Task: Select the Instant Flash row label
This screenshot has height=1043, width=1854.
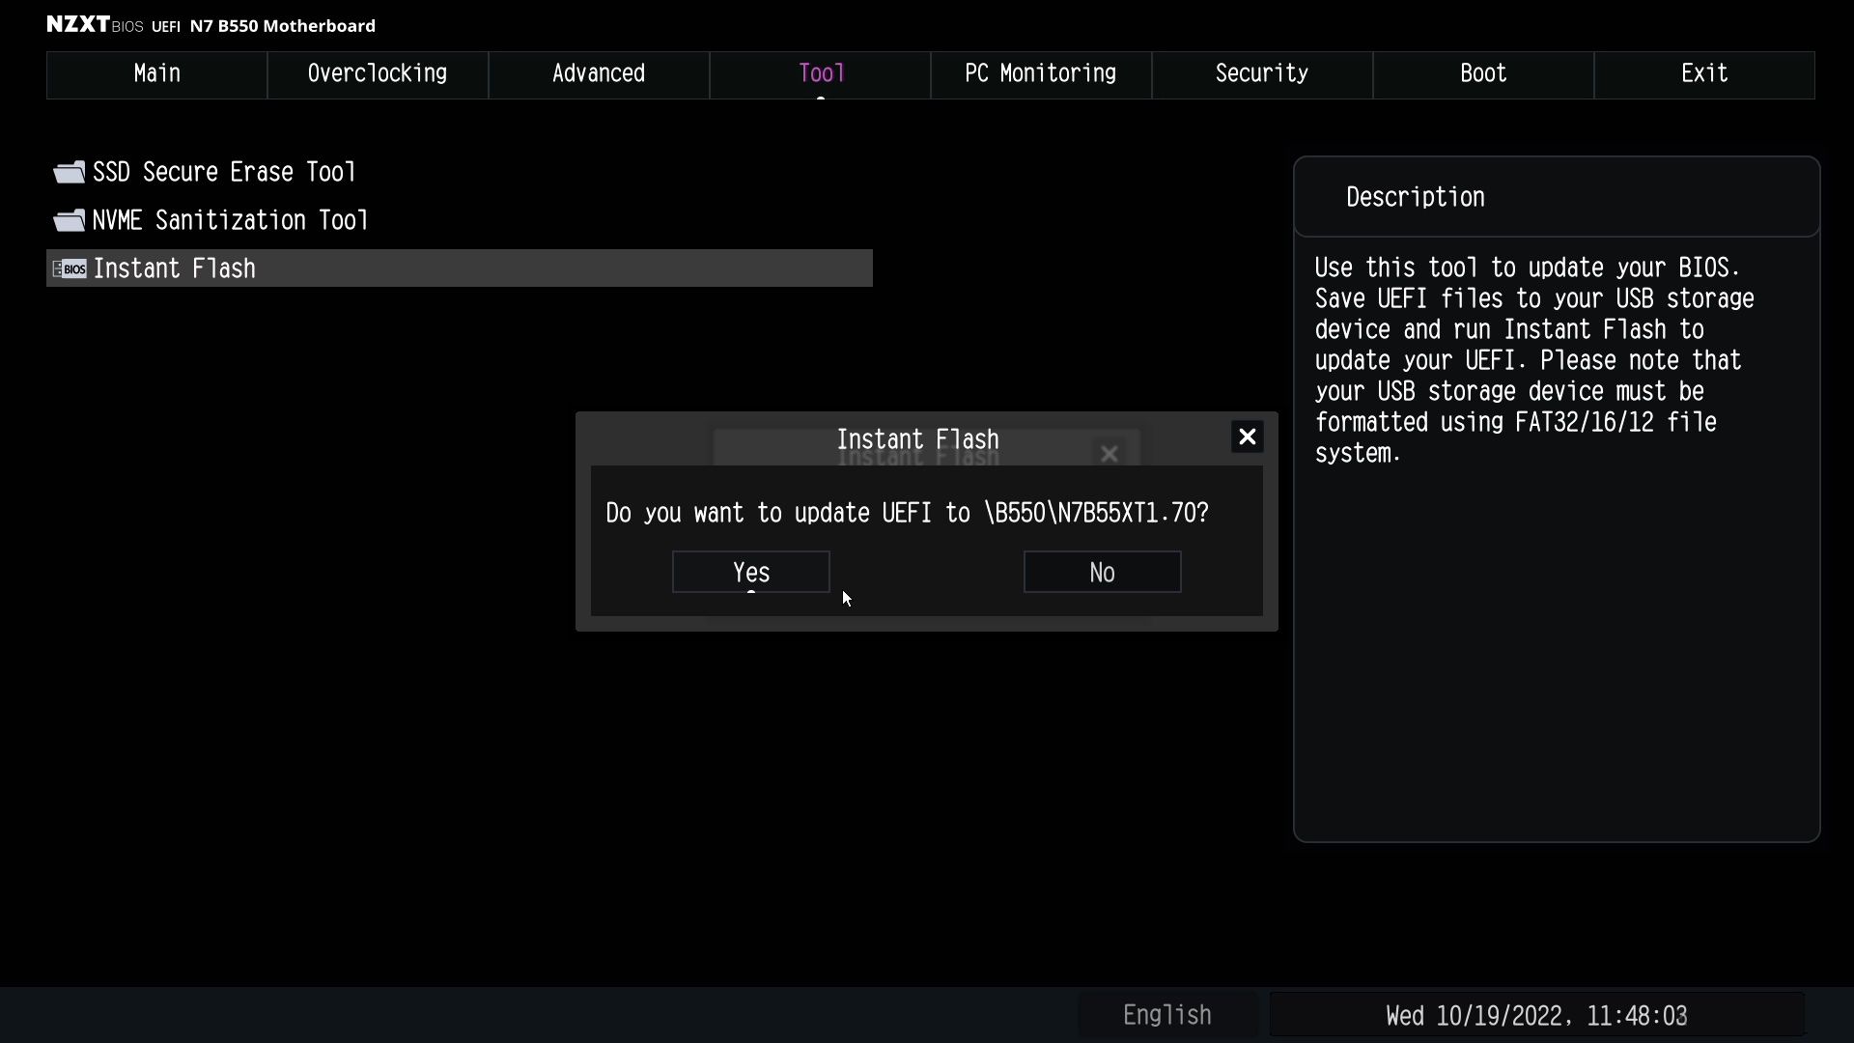Action: click(x=175, y=268)
